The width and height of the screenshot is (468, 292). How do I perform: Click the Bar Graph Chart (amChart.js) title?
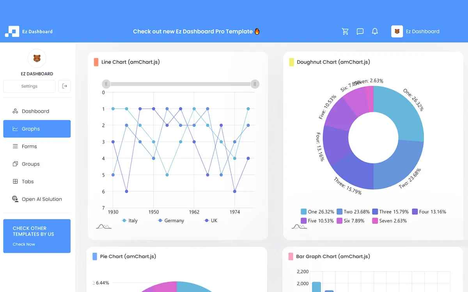click(333, 256)
